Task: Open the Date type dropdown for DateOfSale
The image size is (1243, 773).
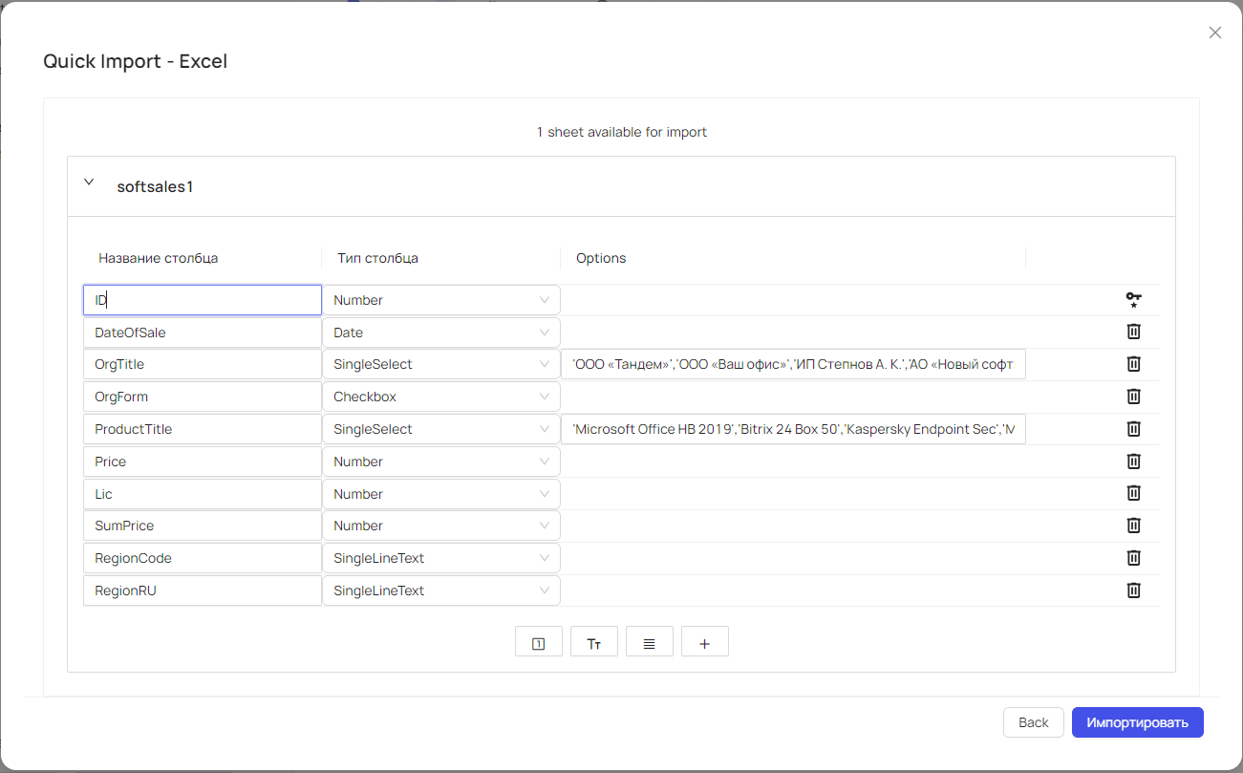Action: point(440,333)
